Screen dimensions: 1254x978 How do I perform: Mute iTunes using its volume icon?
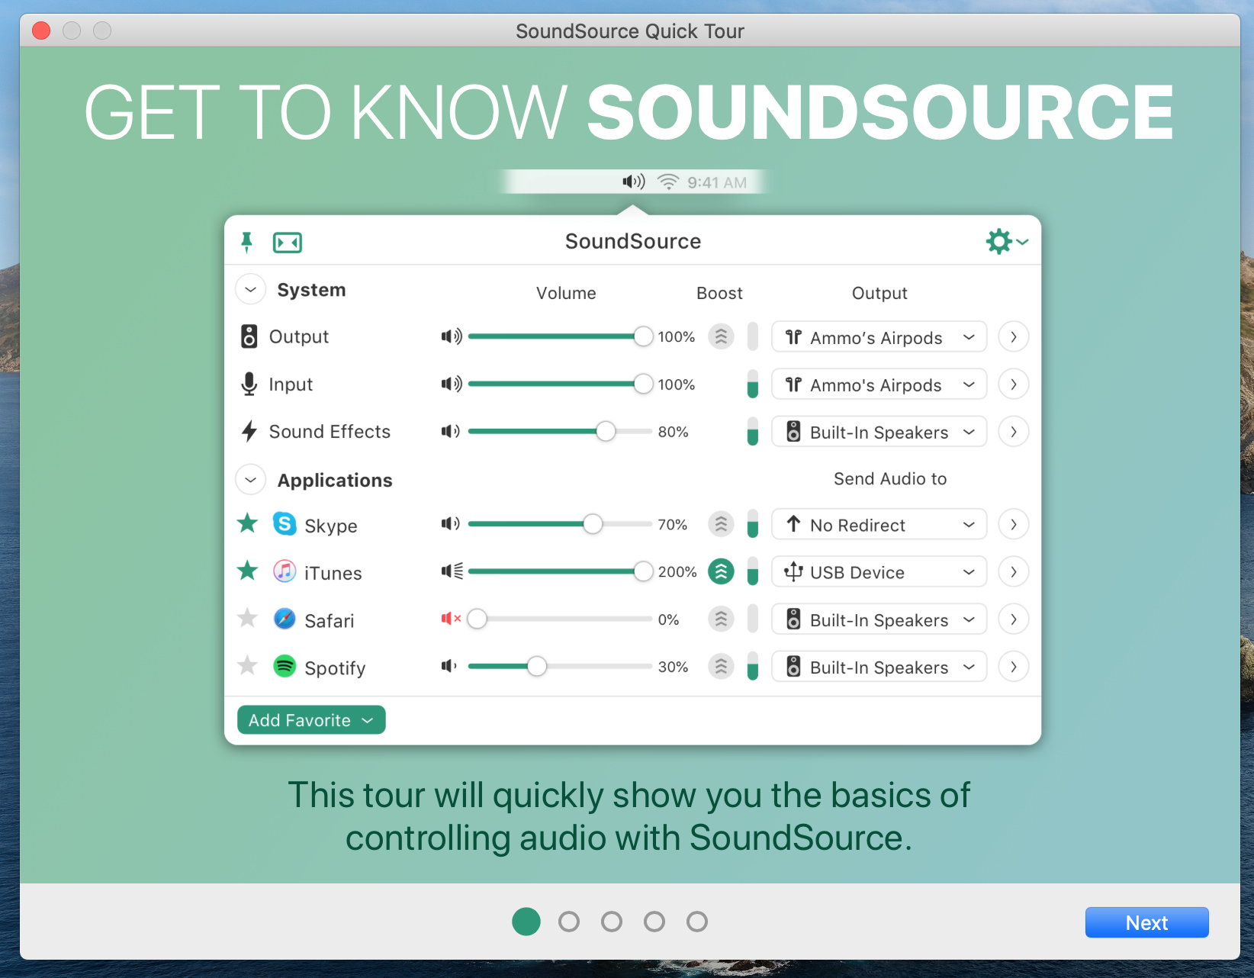[452, 571]
